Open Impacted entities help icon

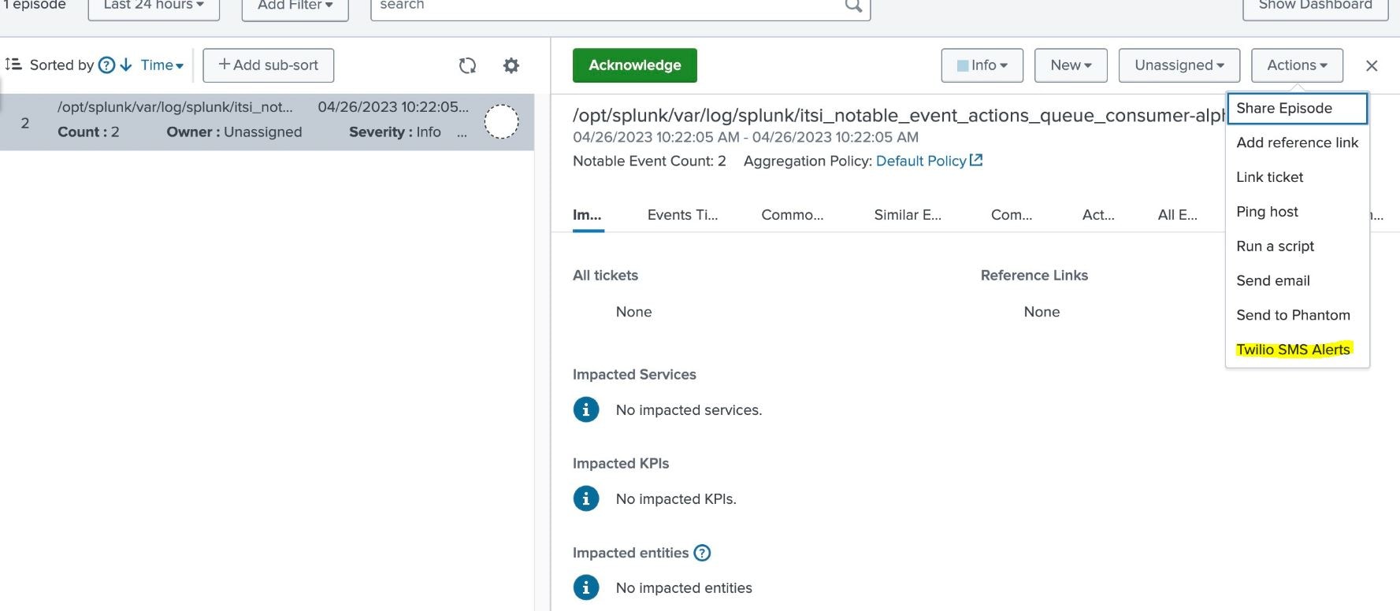(702, 553)
